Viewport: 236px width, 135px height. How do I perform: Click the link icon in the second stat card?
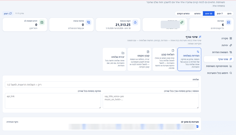tap(182, 23)
